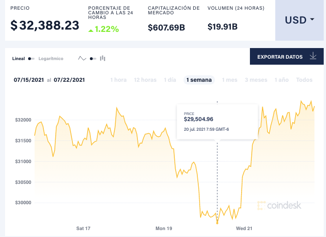Click the download arrow icon in export button
The image size is (326, 237).
[x=313, y=56]
